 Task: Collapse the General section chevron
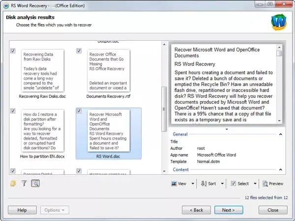[281, 134]
